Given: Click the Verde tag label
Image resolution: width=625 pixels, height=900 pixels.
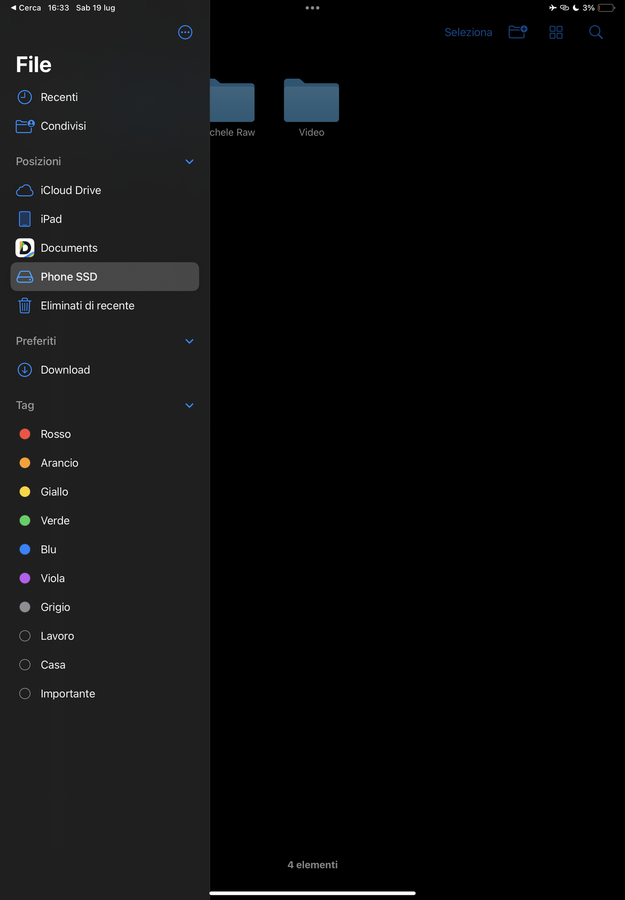Looking at the screenshot, I should (x=55, y=520).
